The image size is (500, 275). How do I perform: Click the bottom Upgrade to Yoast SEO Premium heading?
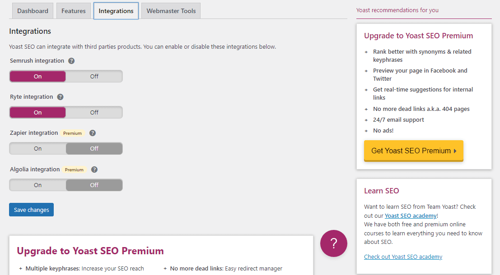click(90, 251)
